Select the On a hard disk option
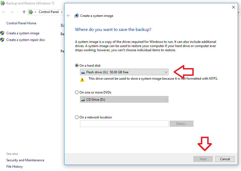Image resolution: width=241 pixels, height=171 pixels. coord(77,66)
